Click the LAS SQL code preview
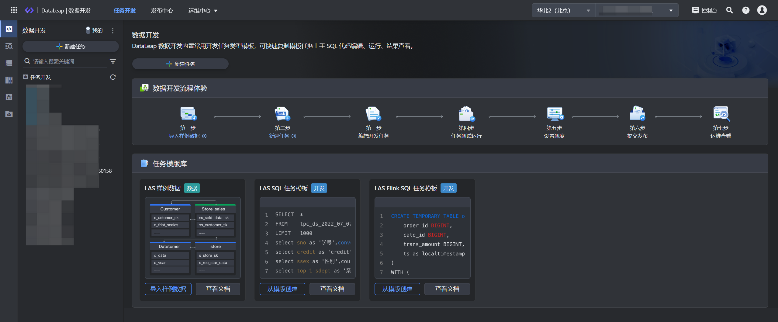 [x=307, y=238]
